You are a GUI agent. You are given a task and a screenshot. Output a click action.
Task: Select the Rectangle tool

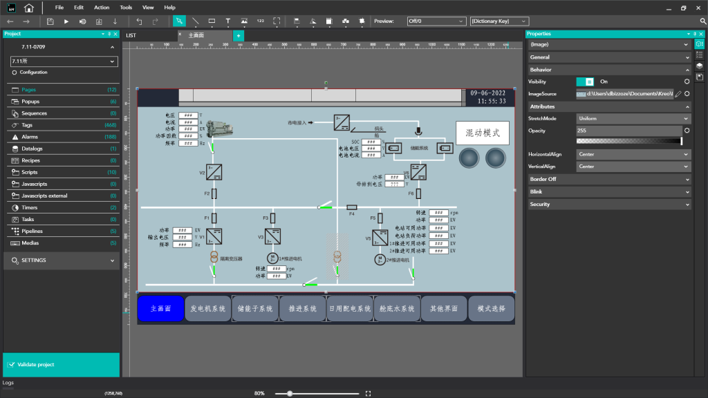tap(212, 21)
